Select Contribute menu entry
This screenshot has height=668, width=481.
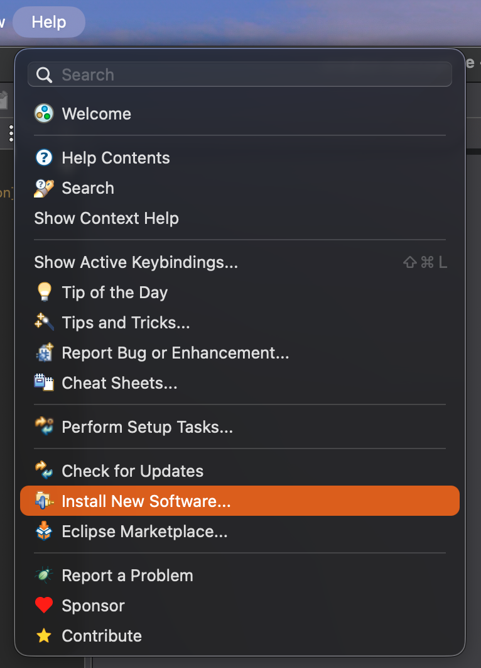[240, 636]
